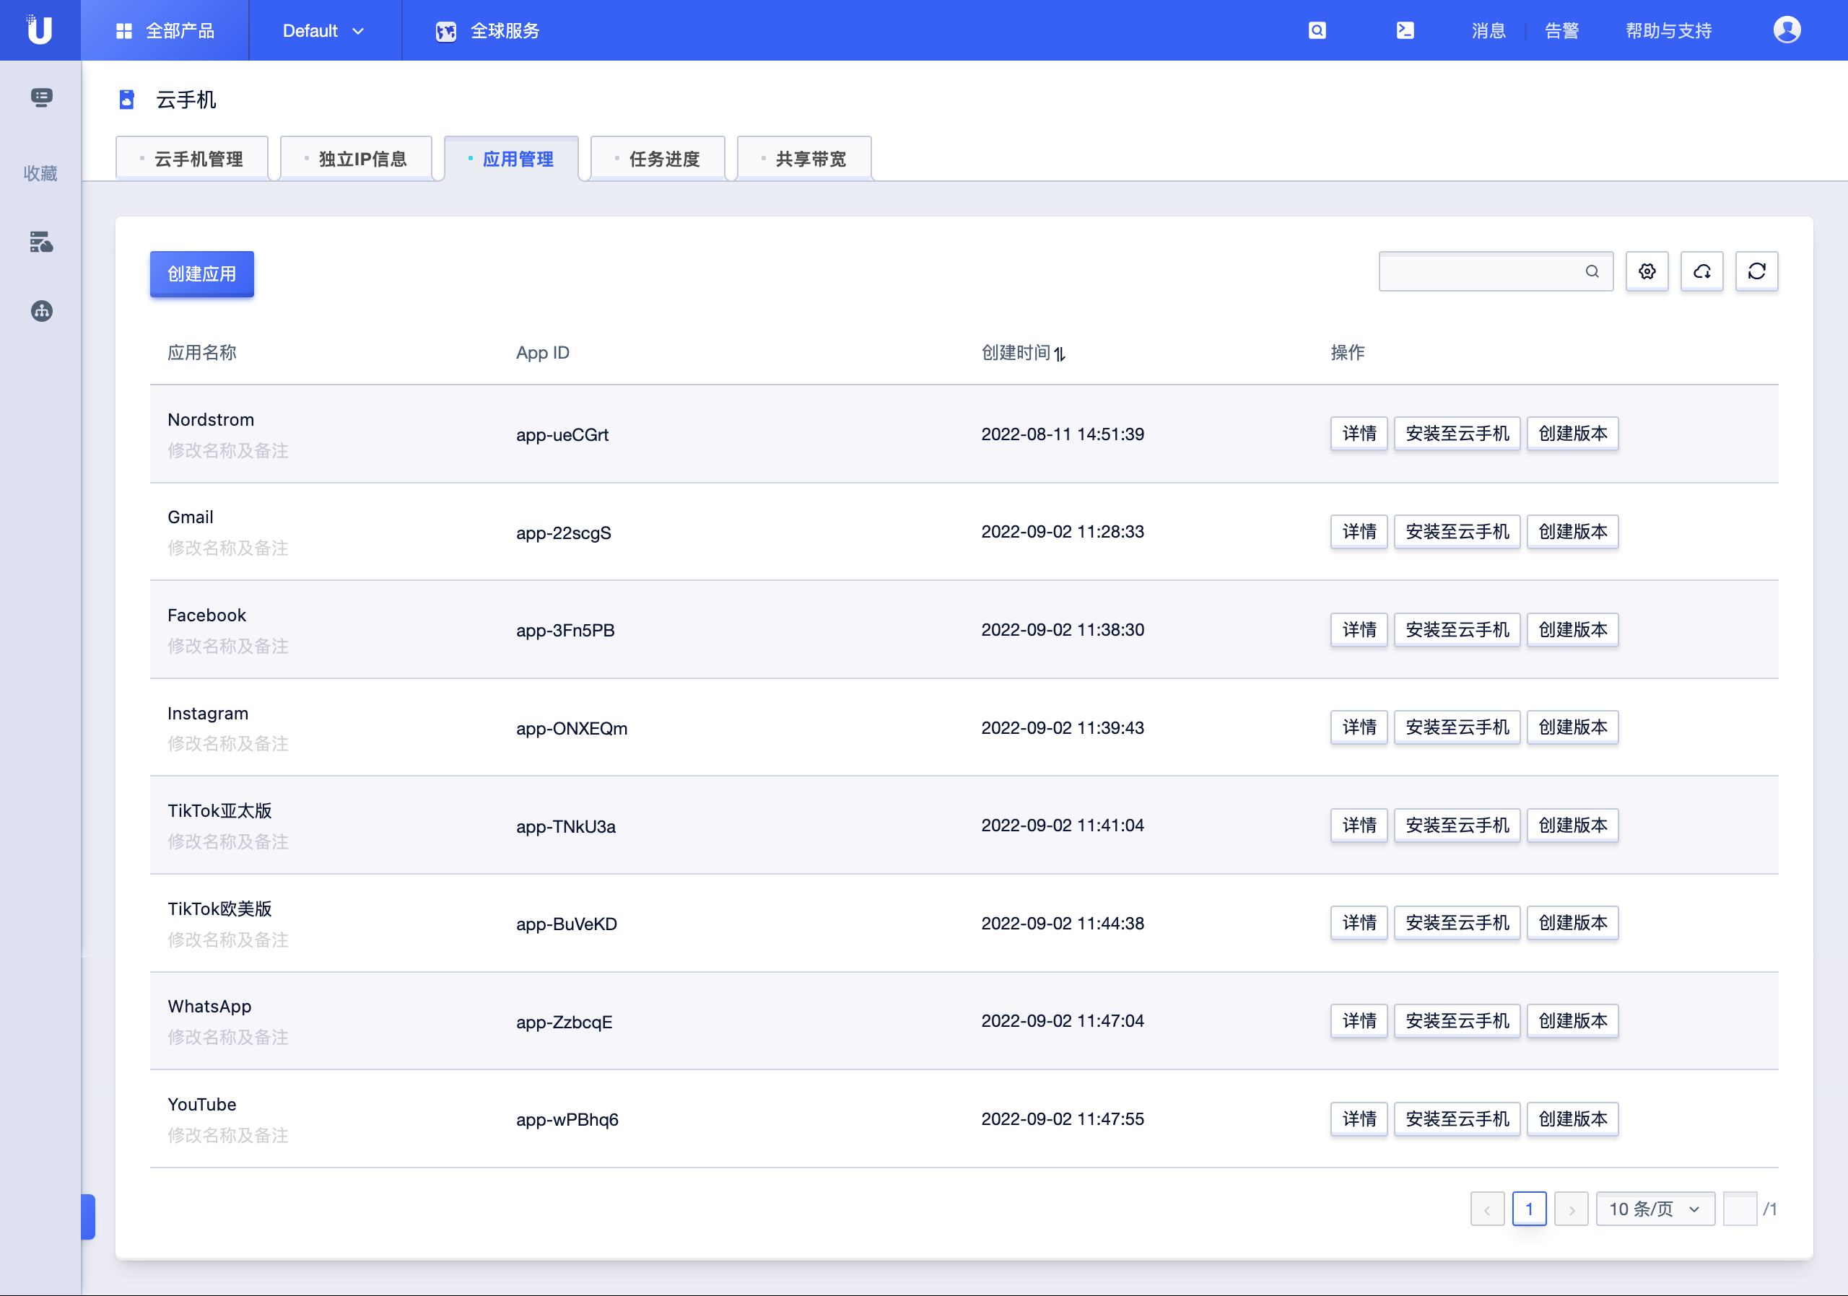The width and height of the screenshot is (1848, 1296).
Task: Switch to 云手机管理 tab
Action: tap(192, 159)
